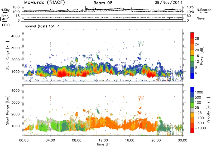Click the '28' Power colorbar label

(x=197, y=38)
